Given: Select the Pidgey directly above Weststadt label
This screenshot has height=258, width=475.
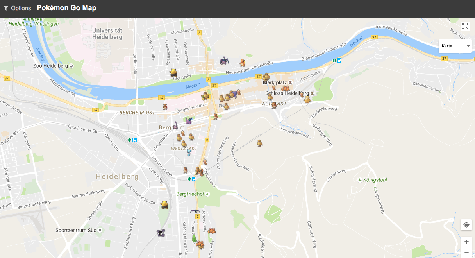Looking at the screenshot, I should [184, 143].
